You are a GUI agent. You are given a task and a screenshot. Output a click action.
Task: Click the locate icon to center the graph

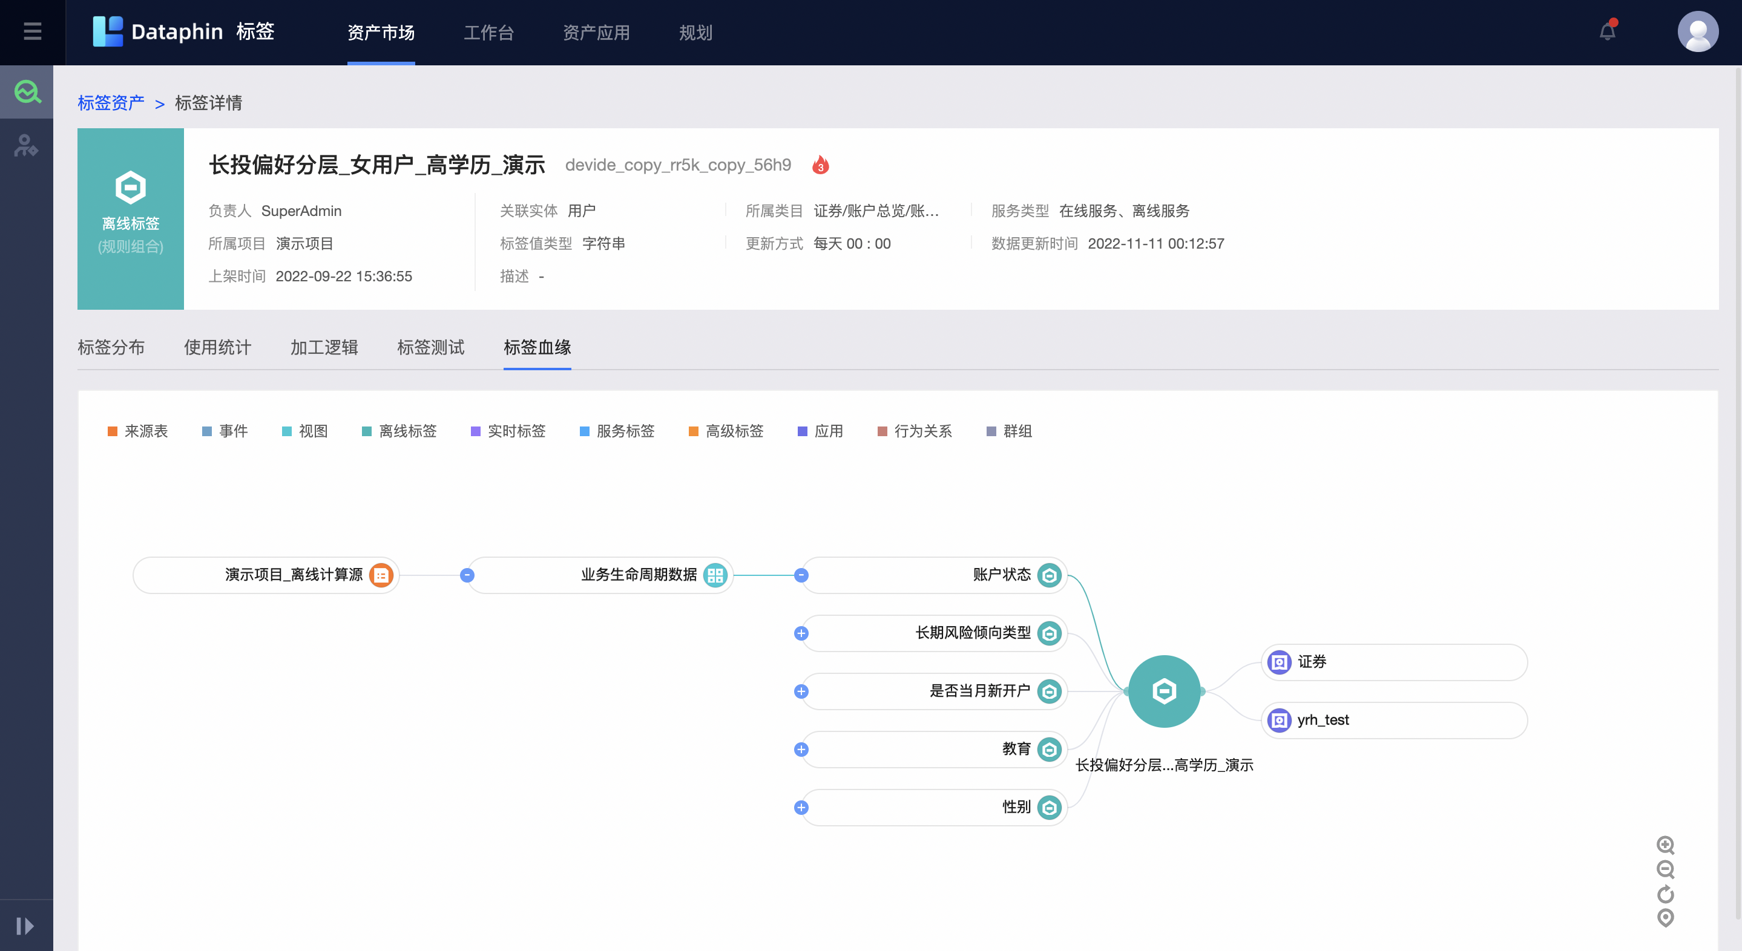click(1665, 918)
